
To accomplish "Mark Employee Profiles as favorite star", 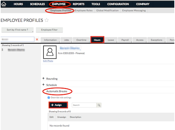I will pos(47,20).
